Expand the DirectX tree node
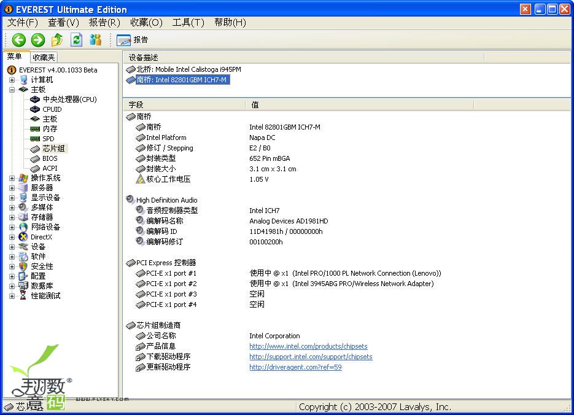 [12, 237]
